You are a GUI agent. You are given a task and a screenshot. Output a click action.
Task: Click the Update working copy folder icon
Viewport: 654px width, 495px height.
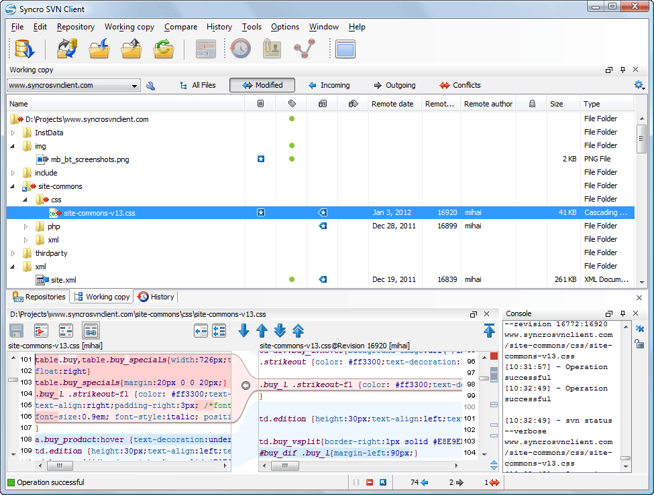point(99,49)
